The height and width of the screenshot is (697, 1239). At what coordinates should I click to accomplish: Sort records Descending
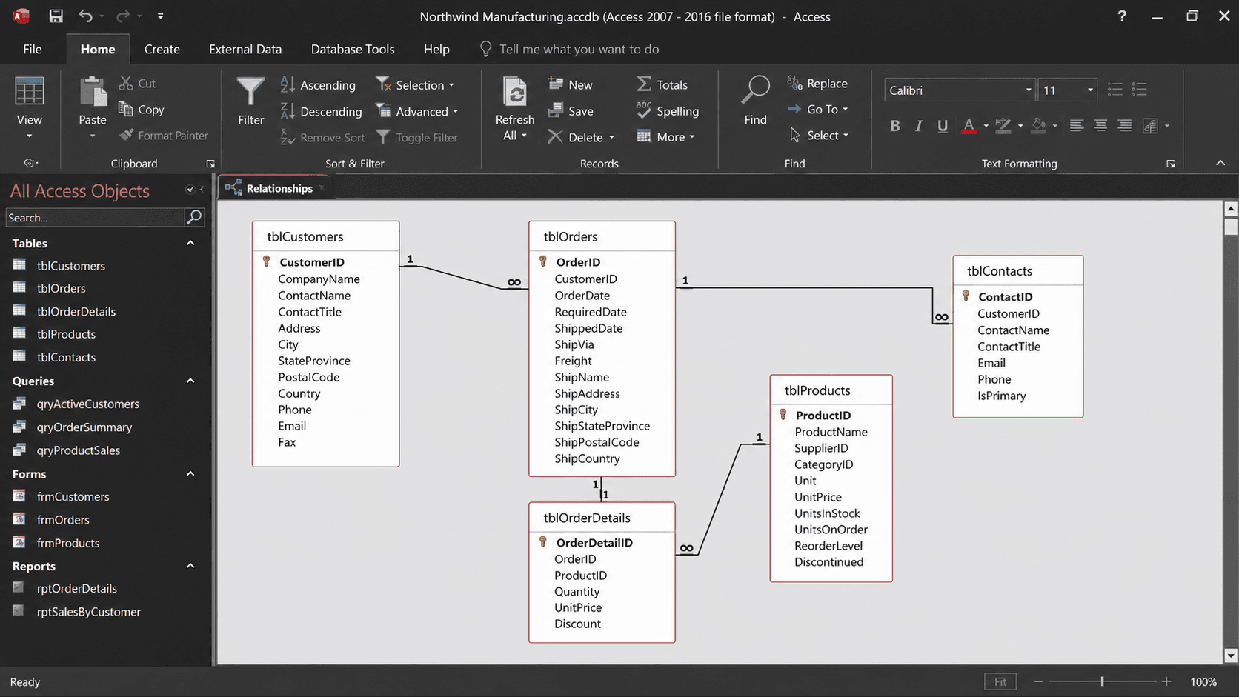tap(321, 111)
